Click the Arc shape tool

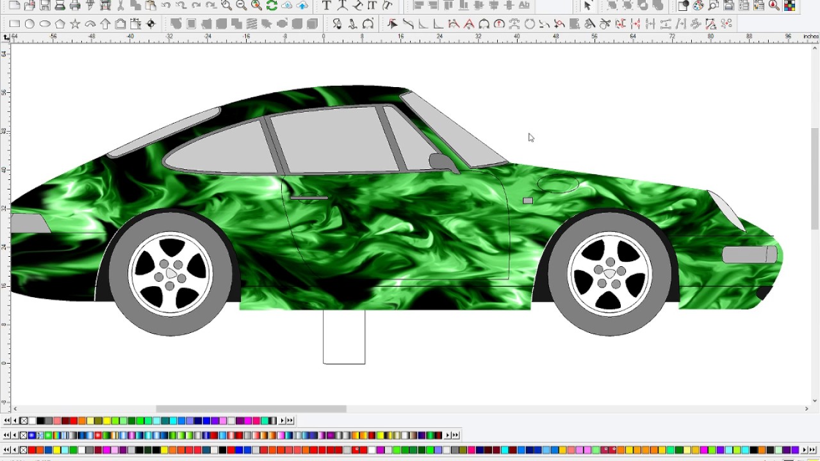[90, 24]
